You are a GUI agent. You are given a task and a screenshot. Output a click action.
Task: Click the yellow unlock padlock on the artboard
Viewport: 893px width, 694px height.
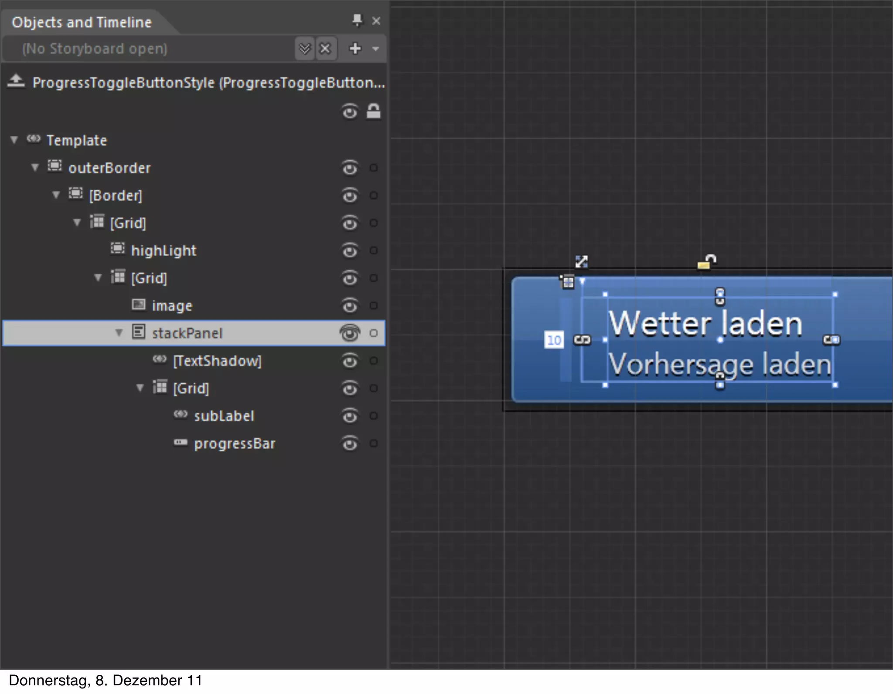point(706,262)
